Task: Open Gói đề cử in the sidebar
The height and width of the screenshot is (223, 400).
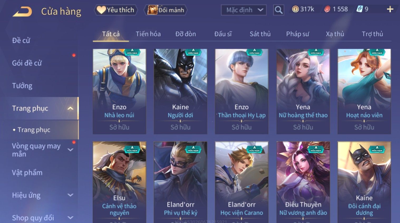Action: [27, 63]
